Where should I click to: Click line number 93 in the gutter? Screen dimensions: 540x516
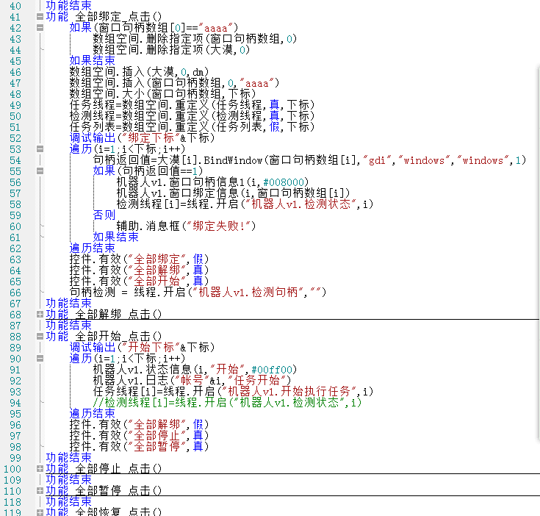(15, 392)
